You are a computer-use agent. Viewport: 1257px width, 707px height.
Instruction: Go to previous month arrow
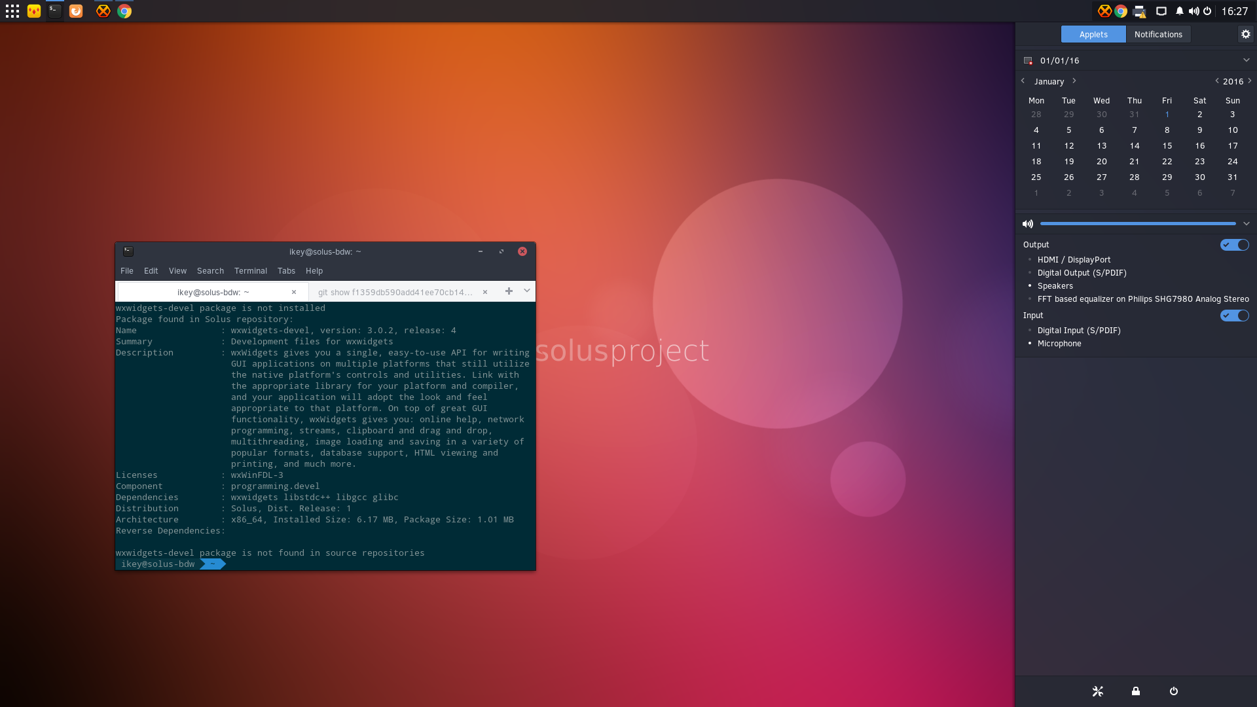[1023, 81]
